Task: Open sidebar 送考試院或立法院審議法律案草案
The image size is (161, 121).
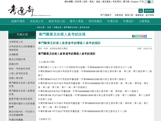Action: [22, 48]
